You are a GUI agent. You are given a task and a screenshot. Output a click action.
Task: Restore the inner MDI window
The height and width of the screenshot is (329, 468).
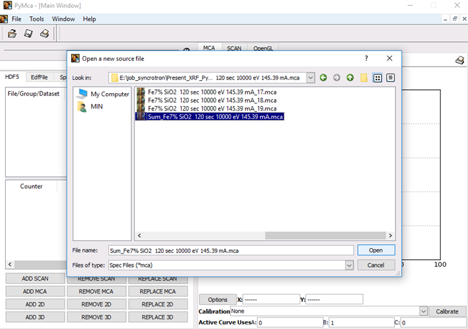click(x=455, y=19)
